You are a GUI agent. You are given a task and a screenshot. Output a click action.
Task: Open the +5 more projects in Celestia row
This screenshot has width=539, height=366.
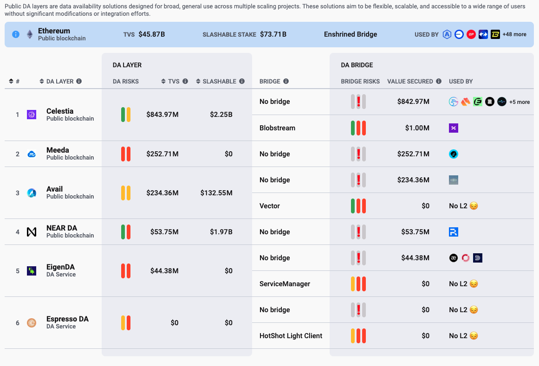[520, 102]
